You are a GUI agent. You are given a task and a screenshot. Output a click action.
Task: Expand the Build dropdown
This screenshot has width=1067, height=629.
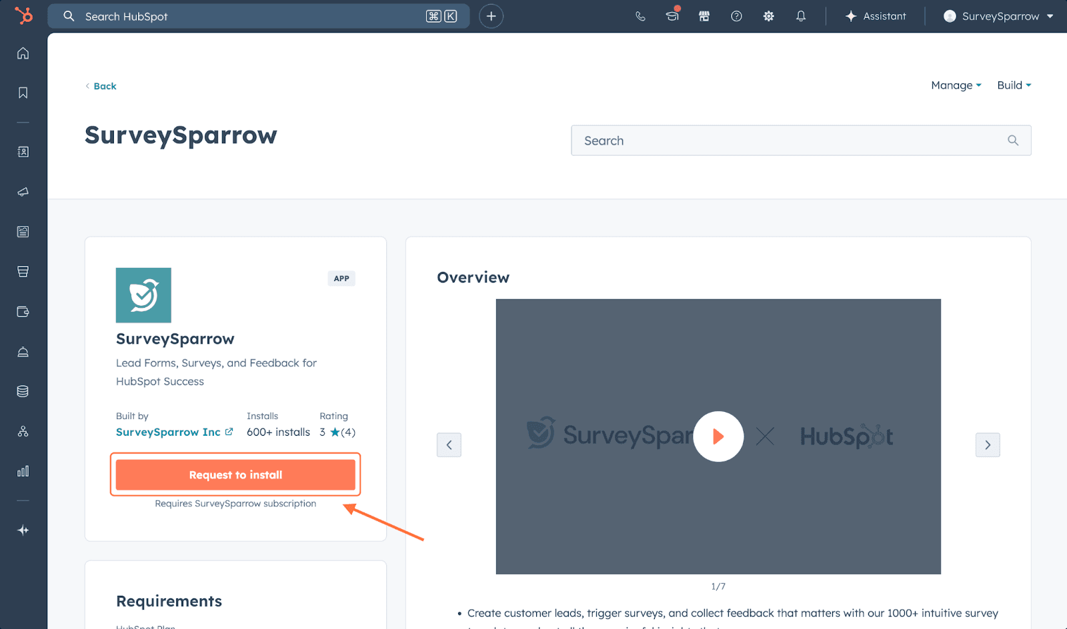click(1014, 85)
